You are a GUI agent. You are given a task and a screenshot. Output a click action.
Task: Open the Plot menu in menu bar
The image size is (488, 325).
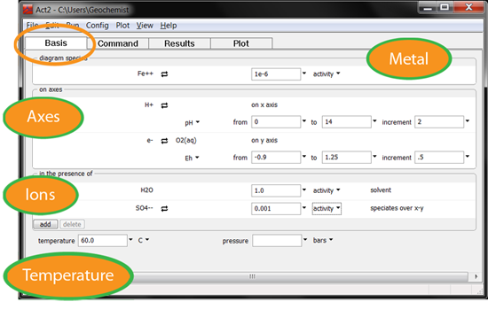click(x=122, y=26)
